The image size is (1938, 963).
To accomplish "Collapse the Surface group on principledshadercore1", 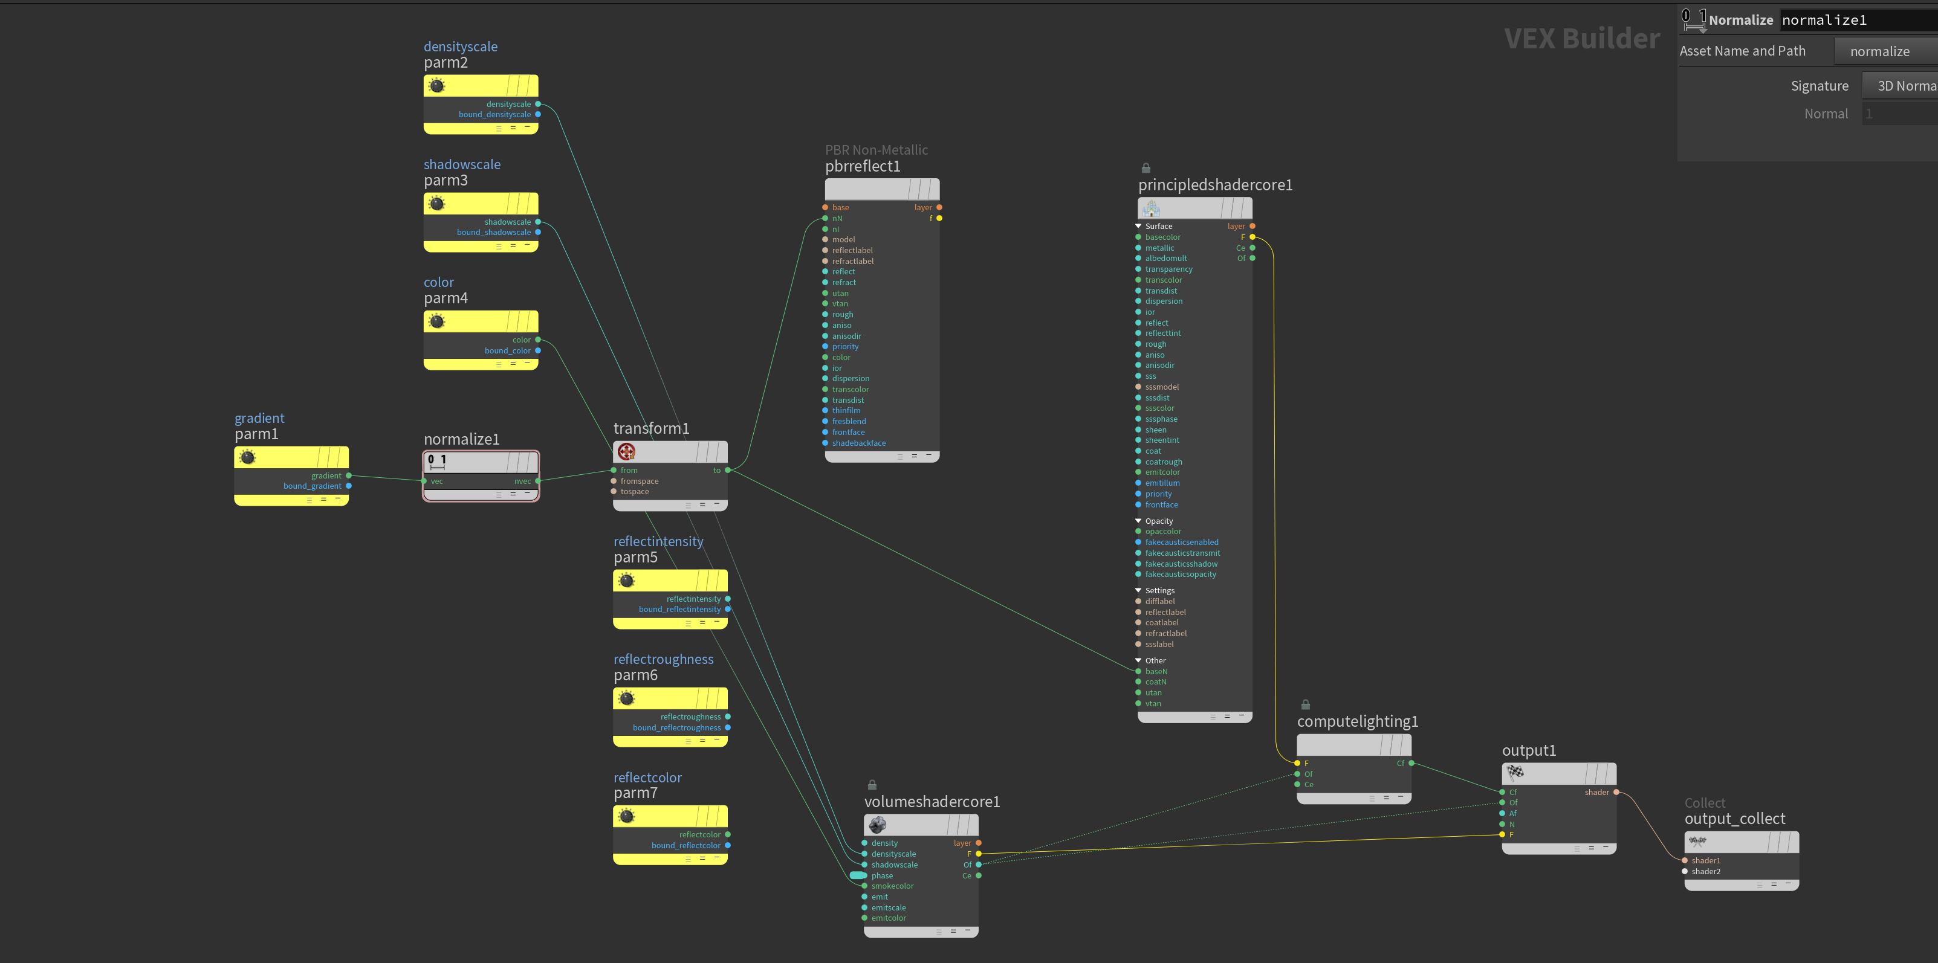I will coord(1138,225).
